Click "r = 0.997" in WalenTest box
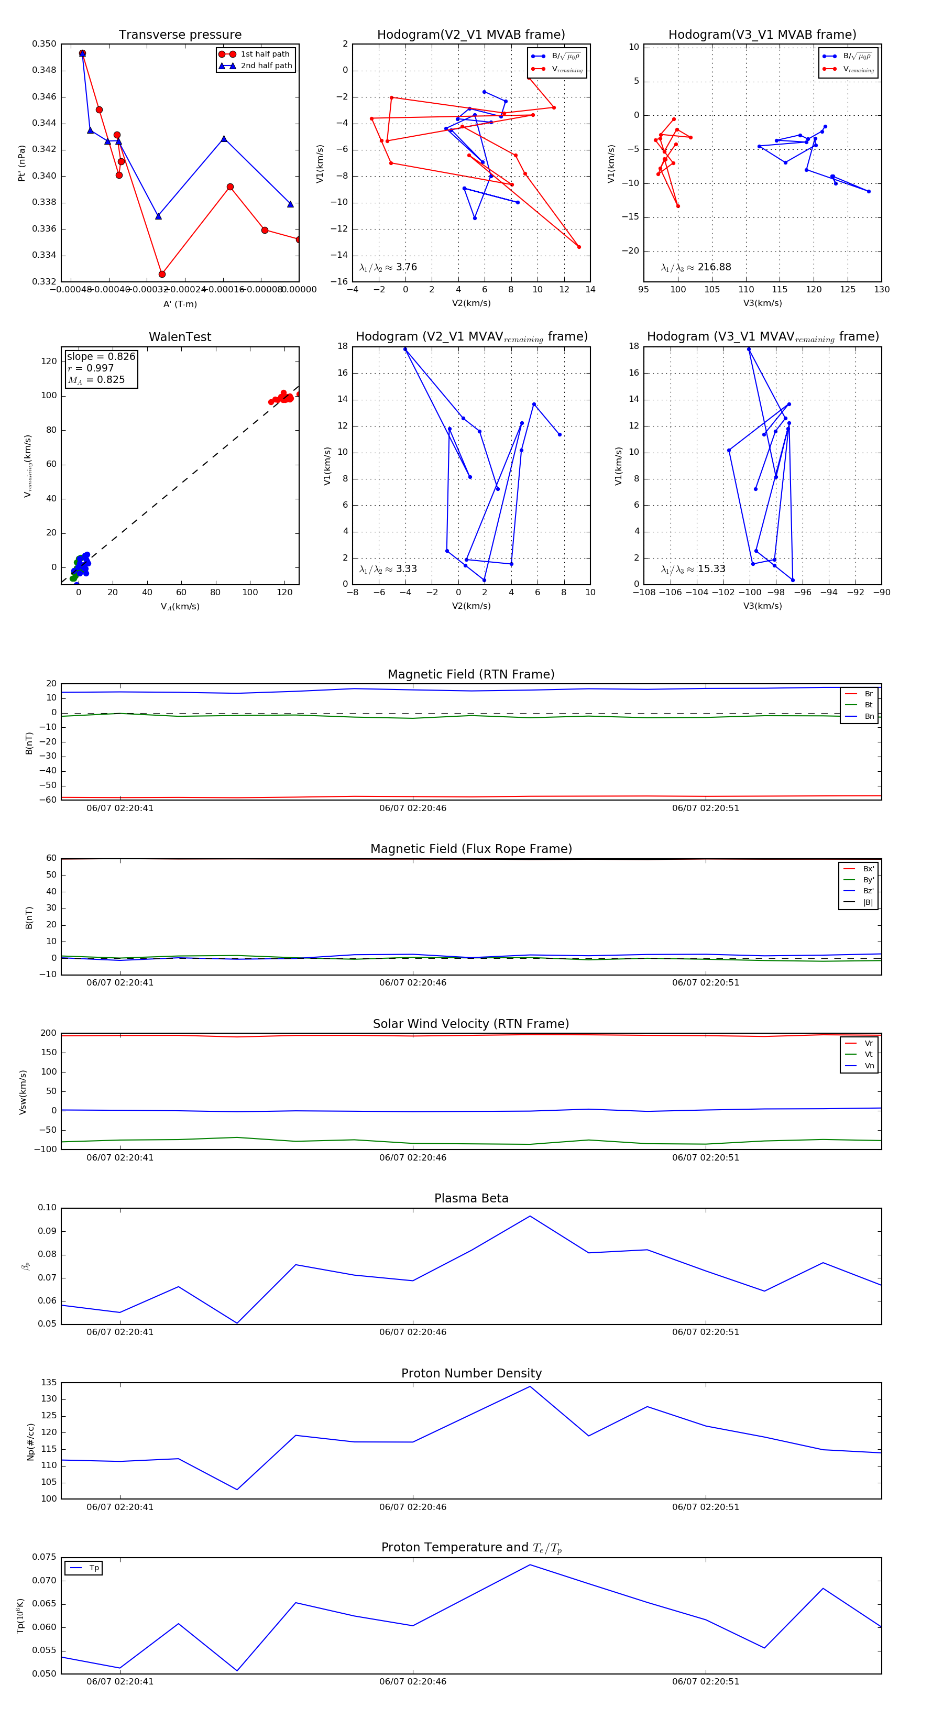The height and width of the screenshot is (1729, 943). [91, 368]
